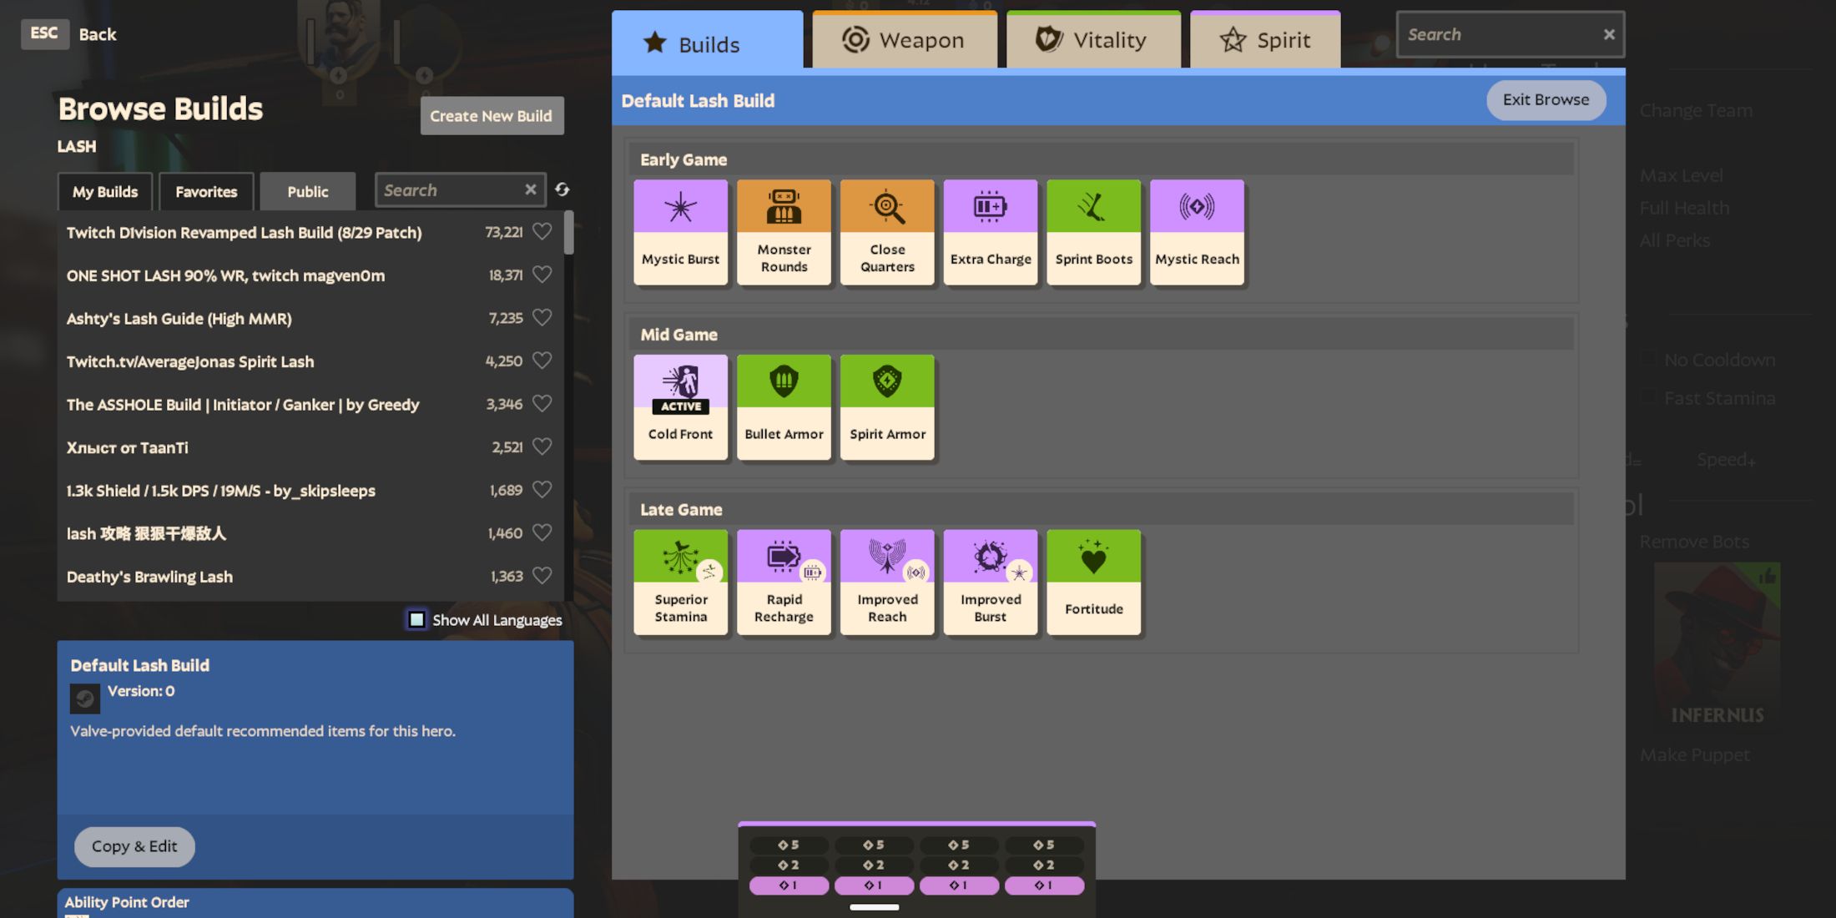This screenshot has height=918, width=1836.
Task: Switch to the Public builds tab
Action: [307, 189]
